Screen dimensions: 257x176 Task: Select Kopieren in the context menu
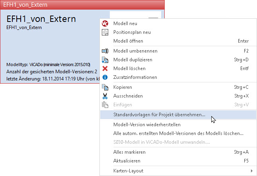click(x=178, y=87)
